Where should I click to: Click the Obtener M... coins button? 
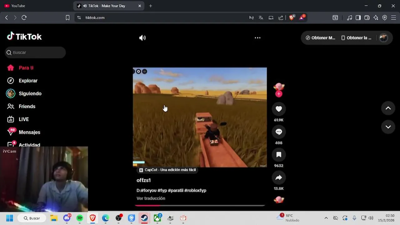coord(320,38)
